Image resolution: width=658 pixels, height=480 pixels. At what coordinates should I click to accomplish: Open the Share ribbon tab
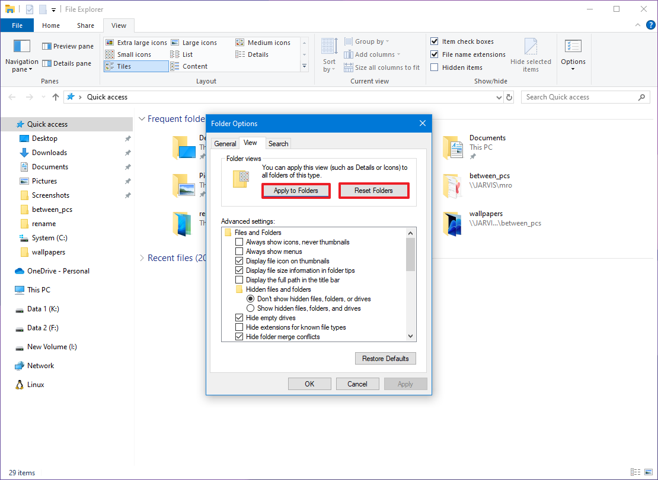[x=85, y=25]
